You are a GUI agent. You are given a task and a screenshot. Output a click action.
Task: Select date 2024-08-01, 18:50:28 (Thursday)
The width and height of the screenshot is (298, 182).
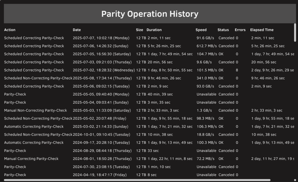(102, 159)
